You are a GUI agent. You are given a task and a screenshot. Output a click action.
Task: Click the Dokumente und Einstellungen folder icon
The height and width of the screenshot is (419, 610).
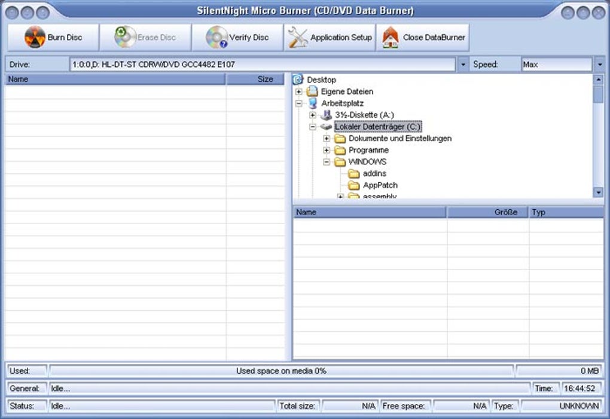click(x=340, y=138)
